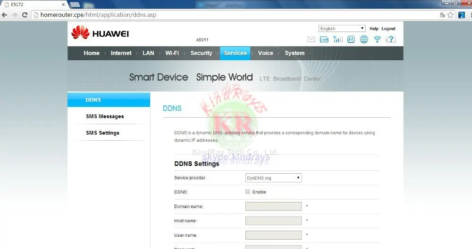Click the Wi-Fi status icon
Viewport: 472px width, 249px height.
pyautogui.click(x=377, y=40)
